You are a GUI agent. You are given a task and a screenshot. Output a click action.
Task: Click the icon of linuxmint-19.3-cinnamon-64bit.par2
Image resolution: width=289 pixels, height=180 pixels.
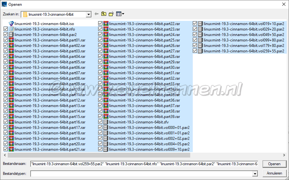(x=11, y=35)
